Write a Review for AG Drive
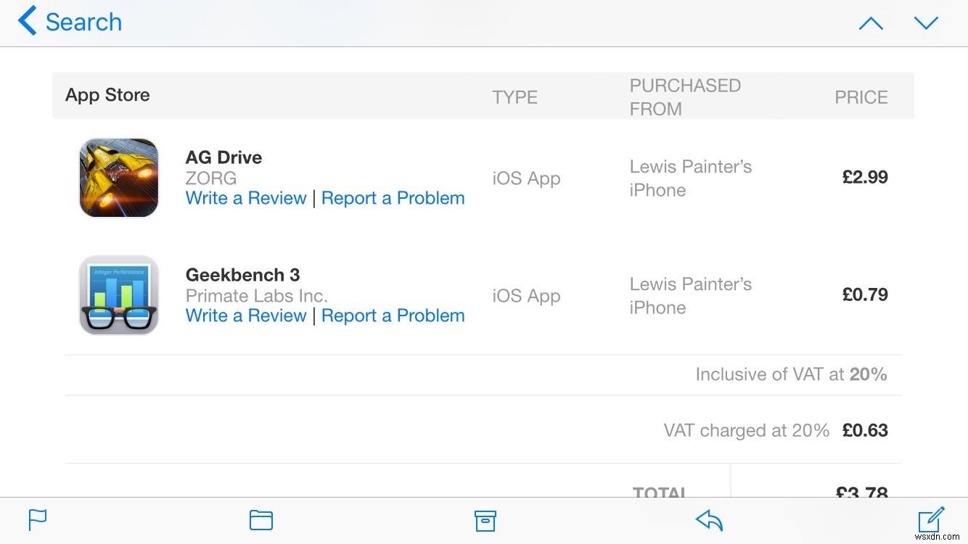Image resolution: width=968 pixels, height=544 pixels. click(x=246, y=197)
